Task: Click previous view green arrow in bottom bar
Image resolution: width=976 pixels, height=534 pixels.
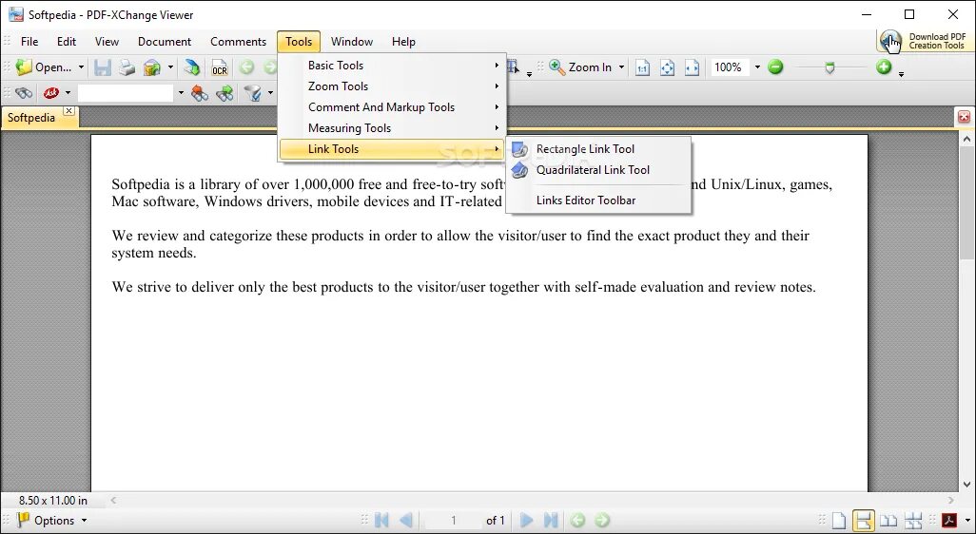Action: click(x=577, y=521)
